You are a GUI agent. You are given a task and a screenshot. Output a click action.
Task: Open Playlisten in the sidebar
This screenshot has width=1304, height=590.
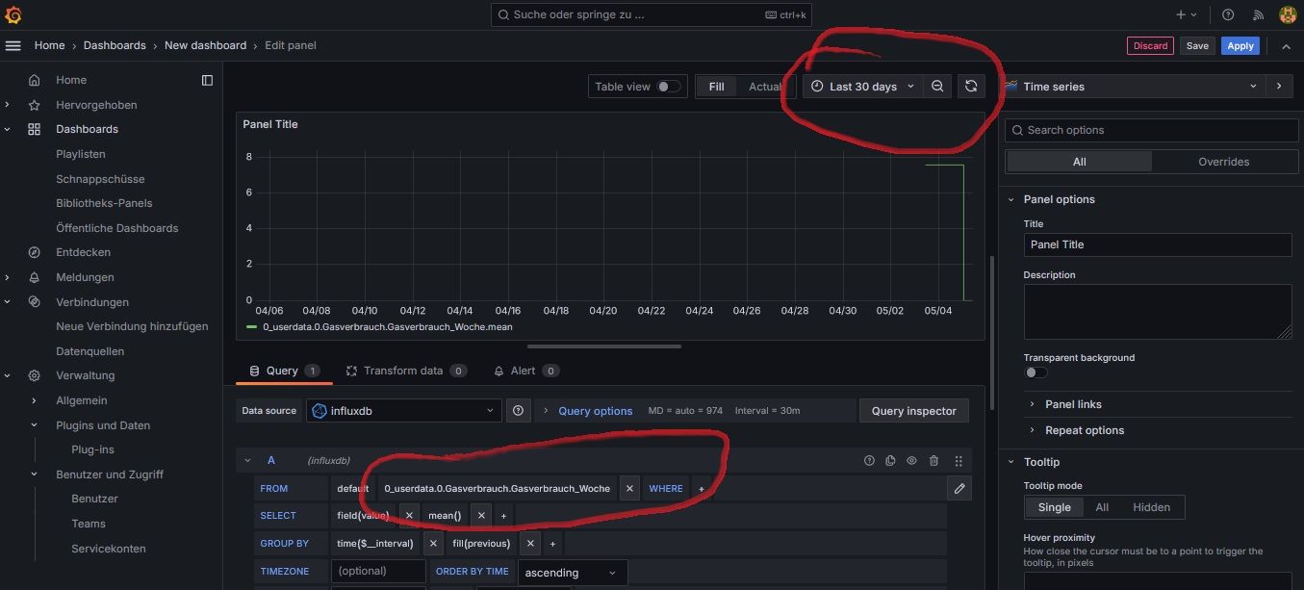81,154
